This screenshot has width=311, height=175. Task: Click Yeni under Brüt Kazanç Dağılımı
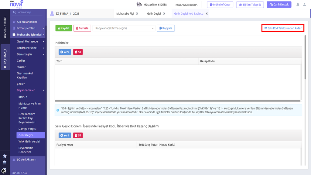click(65, 135)
